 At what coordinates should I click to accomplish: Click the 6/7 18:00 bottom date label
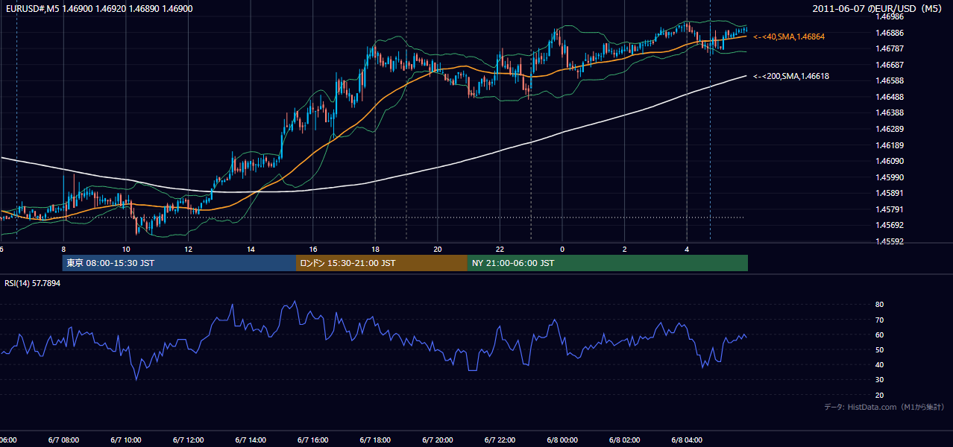tap(375, 440)
